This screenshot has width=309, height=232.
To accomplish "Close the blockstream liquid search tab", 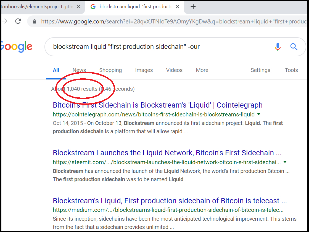I will (x=177, y=7).
